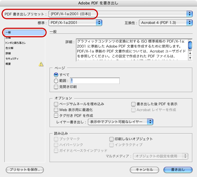The image size is (197, 177).
Task: Toggle the インタラクティブ checkbox
Action: tap(111, 145)
